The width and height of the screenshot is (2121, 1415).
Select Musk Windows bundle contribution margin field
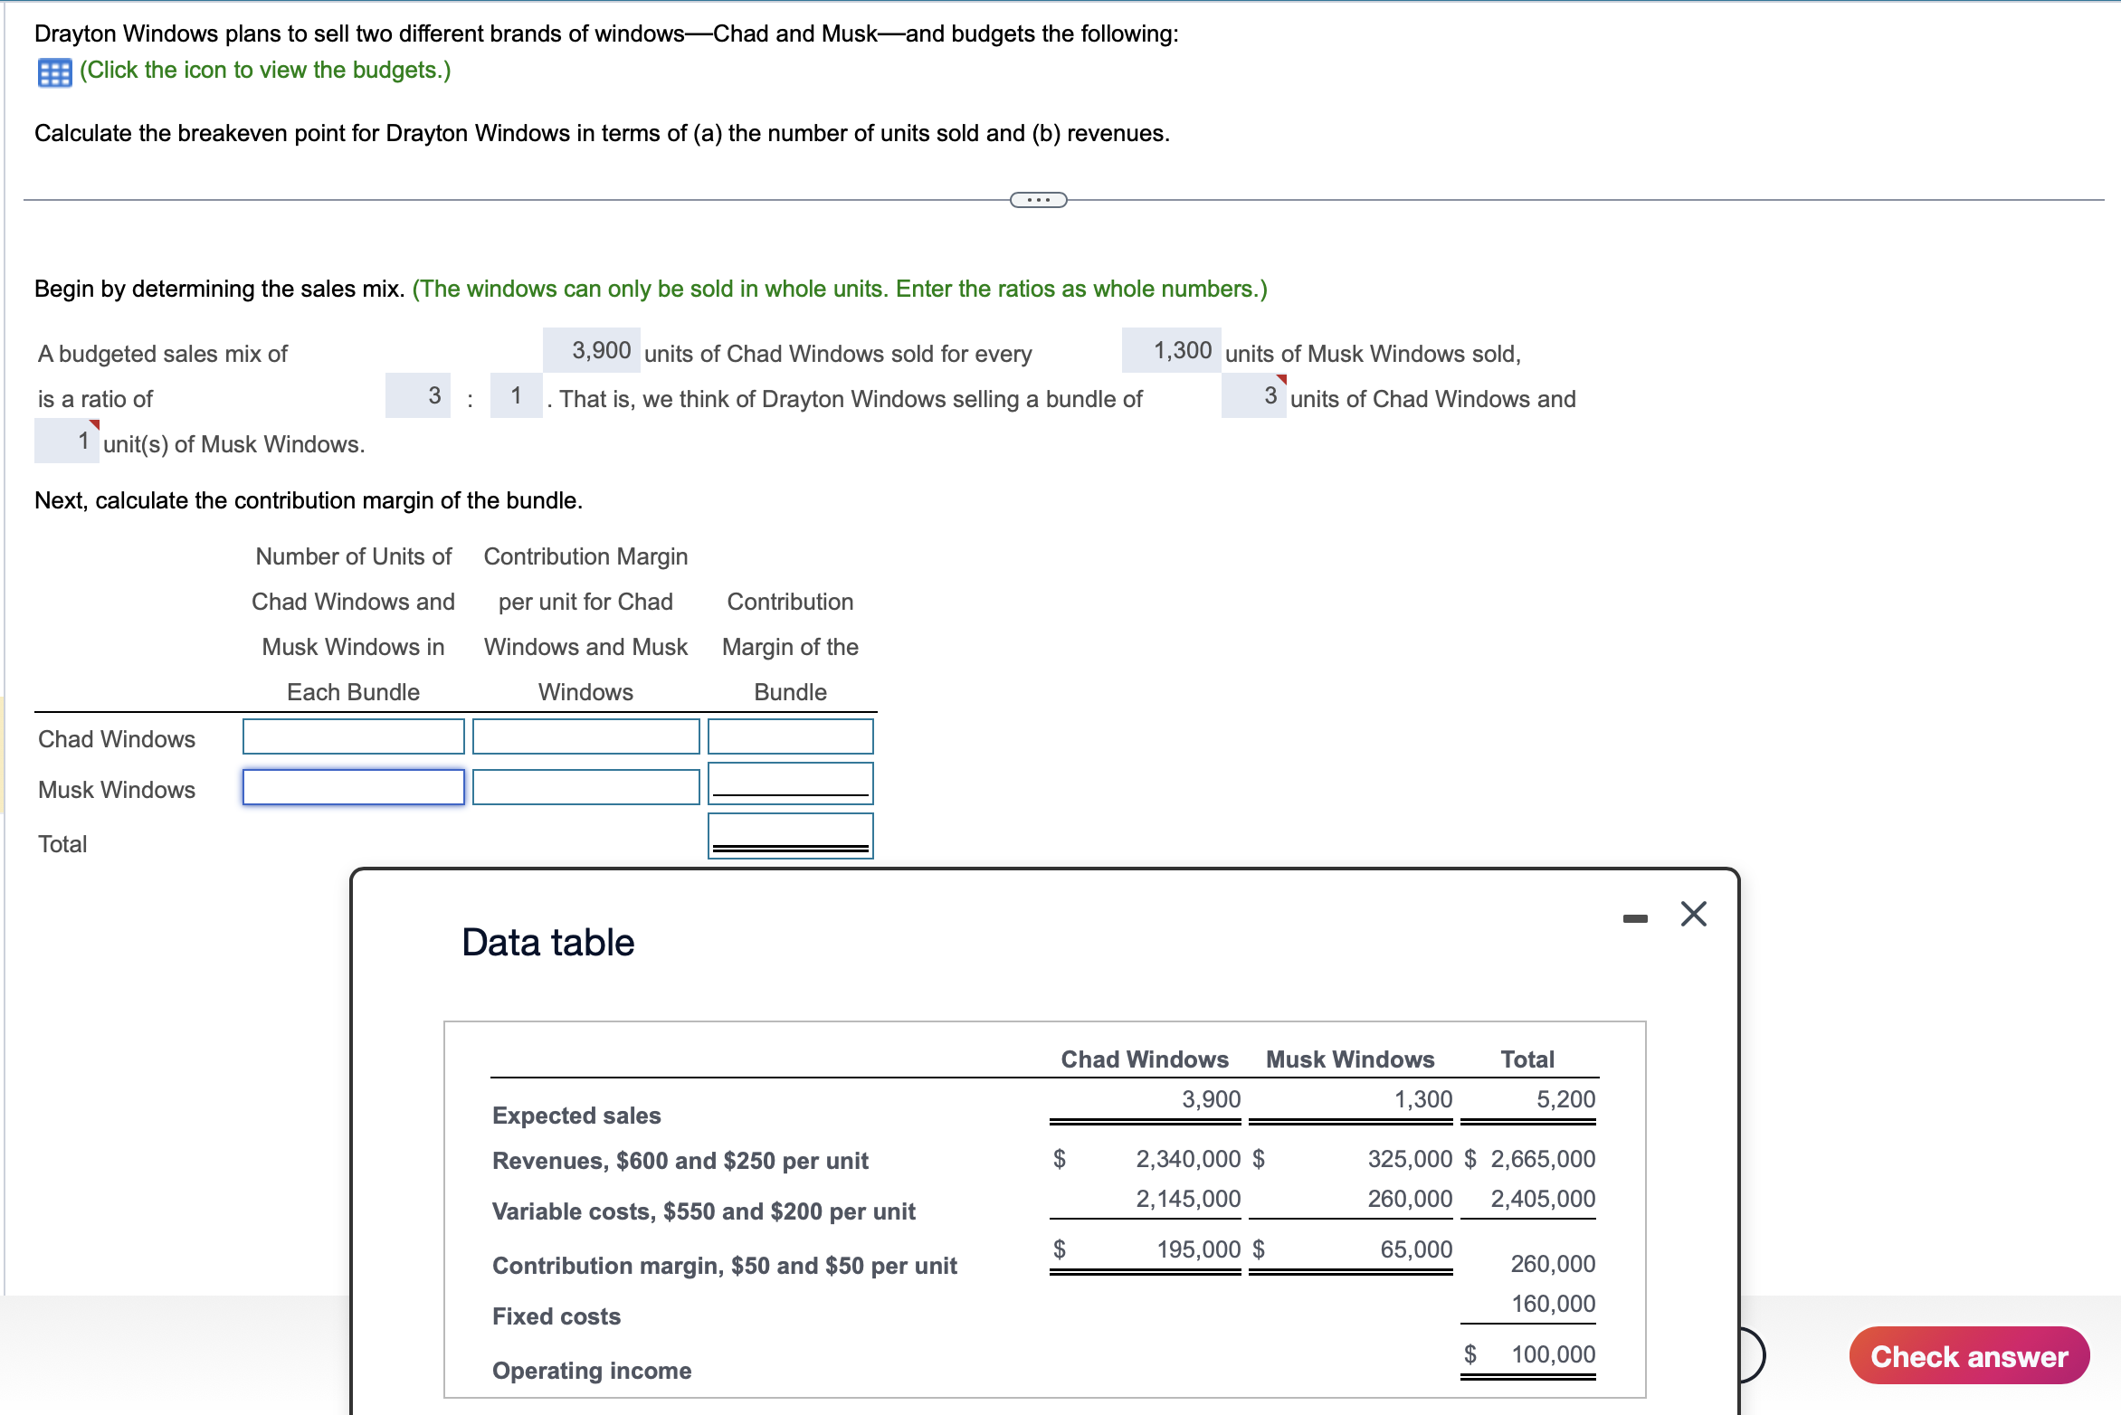(790, 783)
